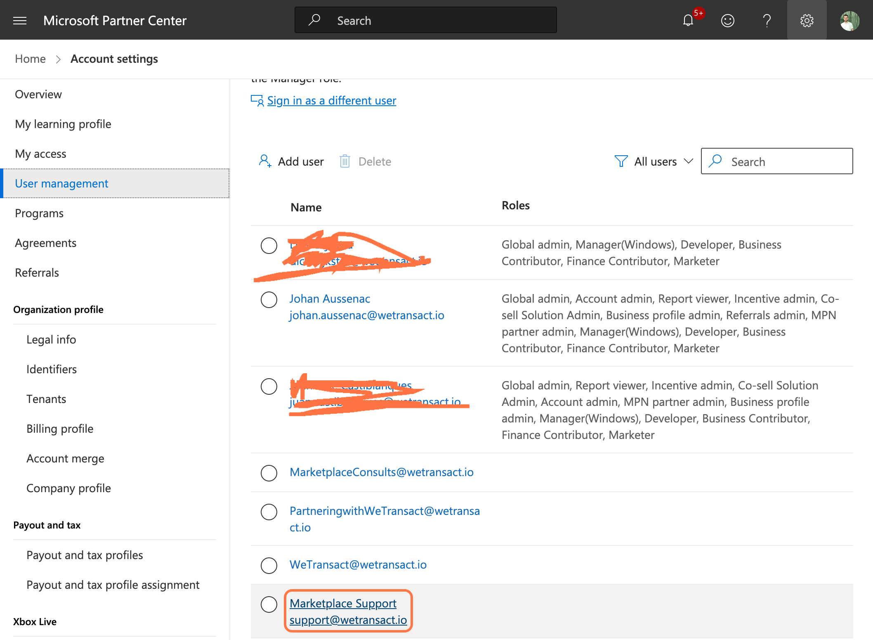Image resolution: width=873 pixels, height=640 pixels.
Task: Click the Add user icon
Action: [265, 161]
